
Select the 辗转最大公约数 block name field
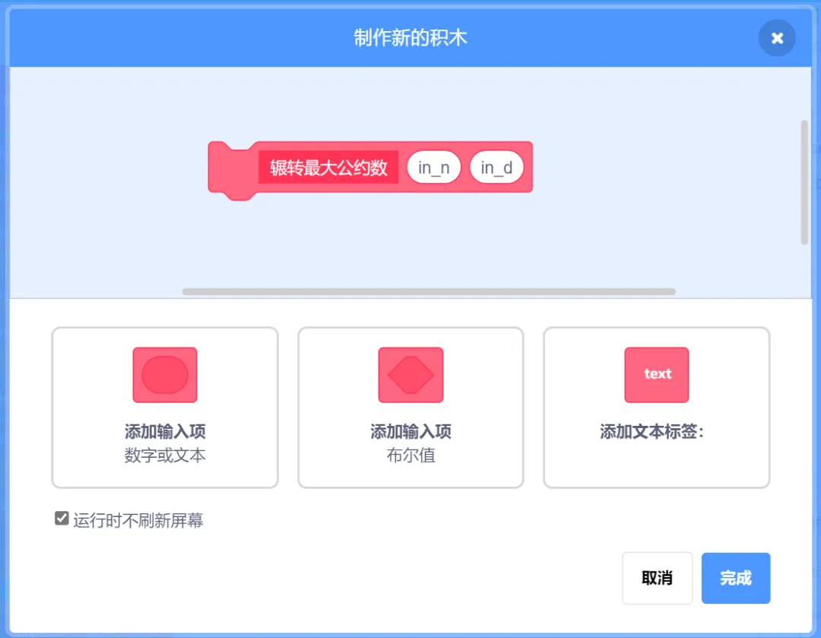(328, 167)
